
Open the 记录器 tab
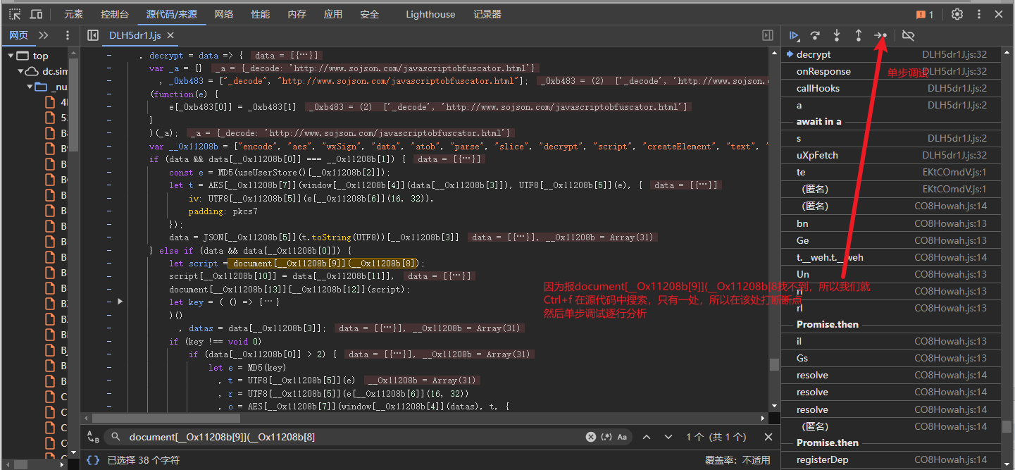pyautogui.click(x=487, y=14)
